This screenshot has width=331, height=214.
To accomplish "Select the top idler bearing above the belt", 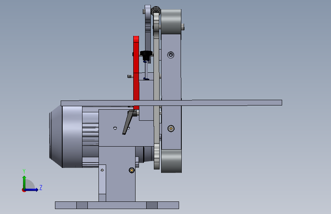I will click(156, 10).
